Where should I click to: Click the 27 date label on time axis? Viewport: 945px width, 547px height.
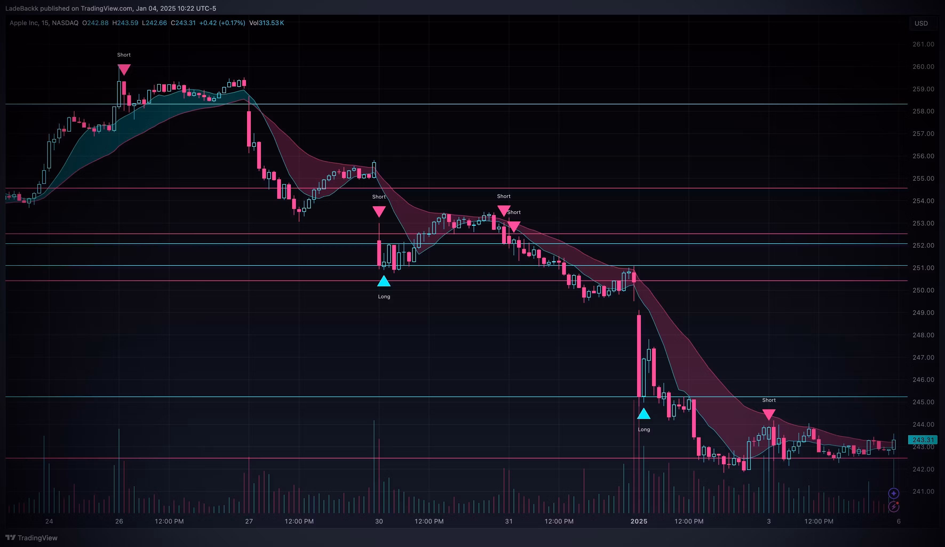(249, 521)
